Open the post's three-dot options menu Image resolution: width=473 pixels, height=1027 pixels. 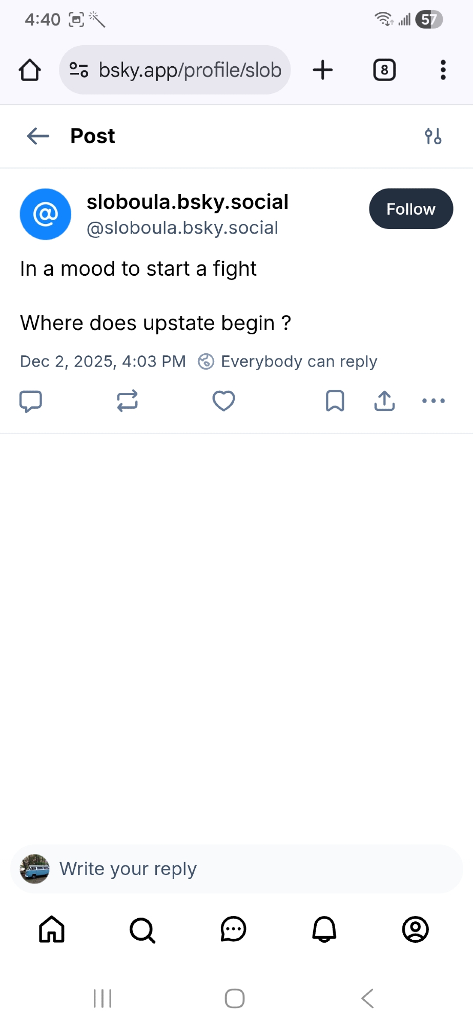pyautogui.click(x=434, y=401)
